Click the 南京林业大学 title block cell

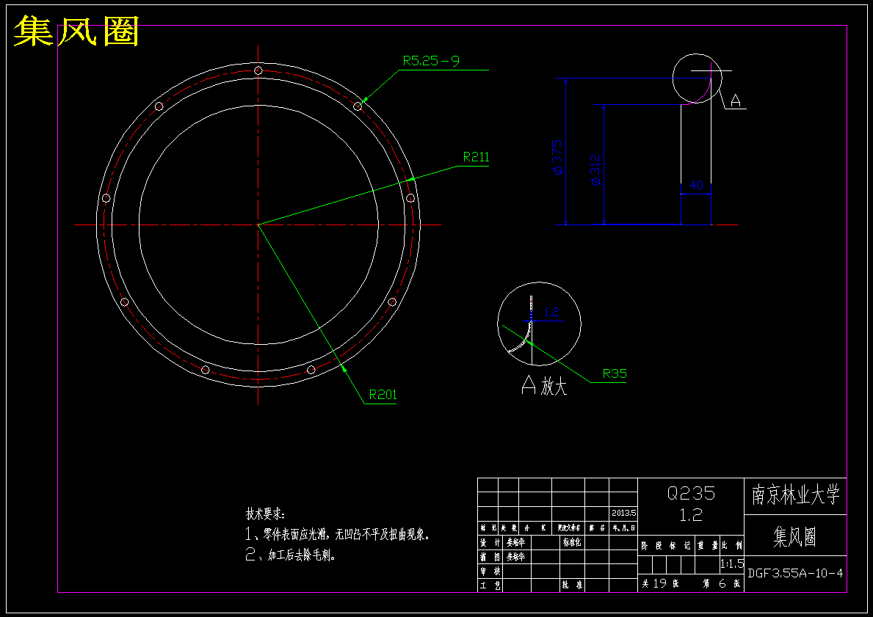(x=795, y=496)
